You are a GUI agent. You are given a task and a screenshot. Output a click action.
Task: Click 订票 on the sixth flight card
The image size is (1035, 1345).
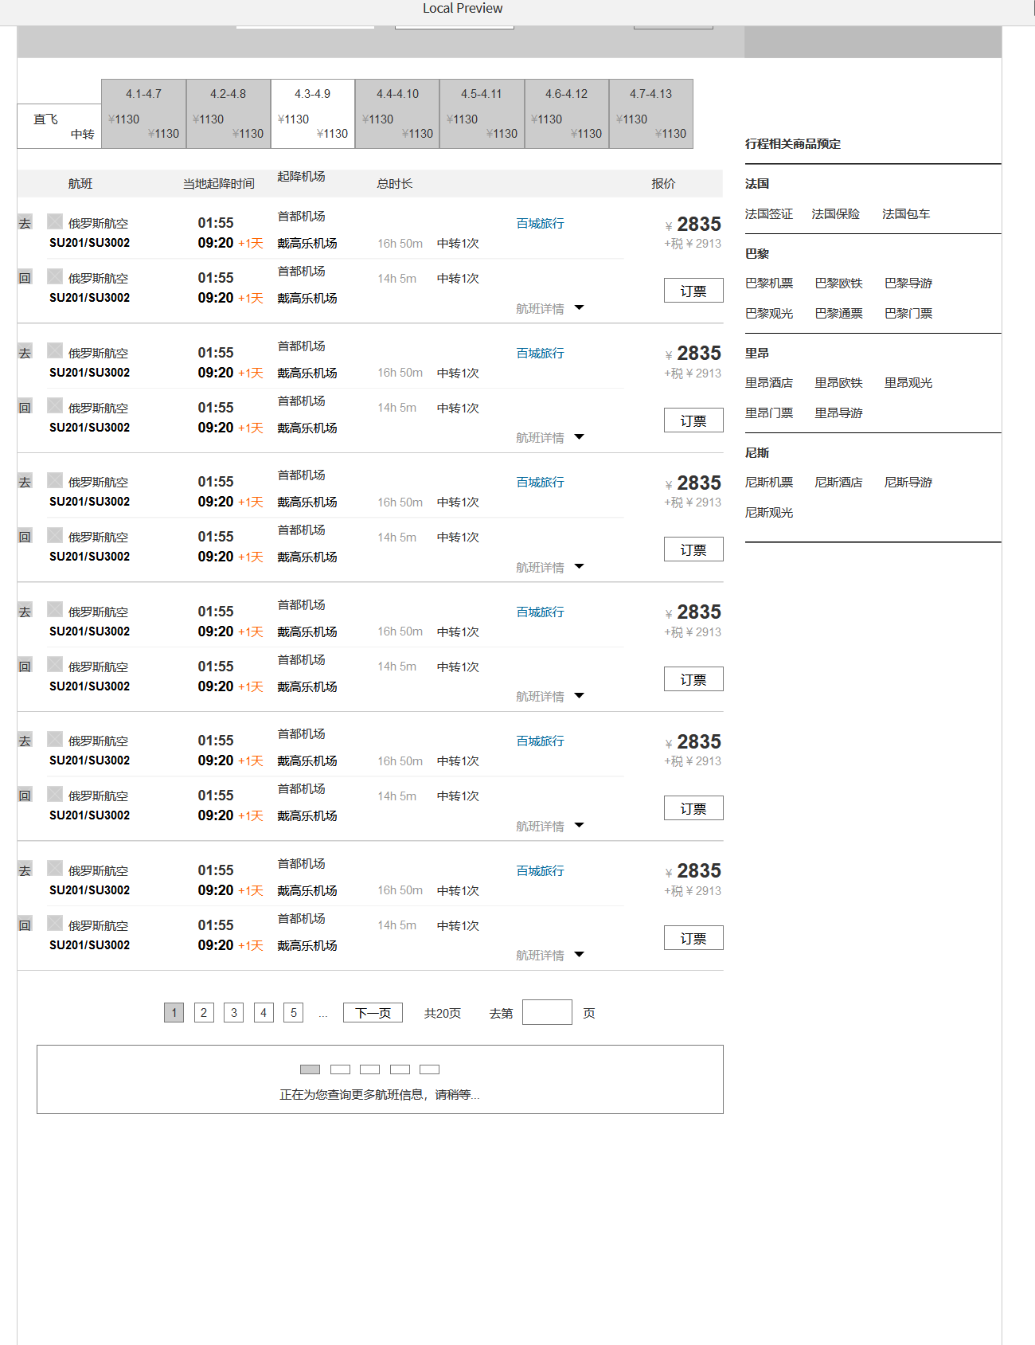(x=693, y=938)
